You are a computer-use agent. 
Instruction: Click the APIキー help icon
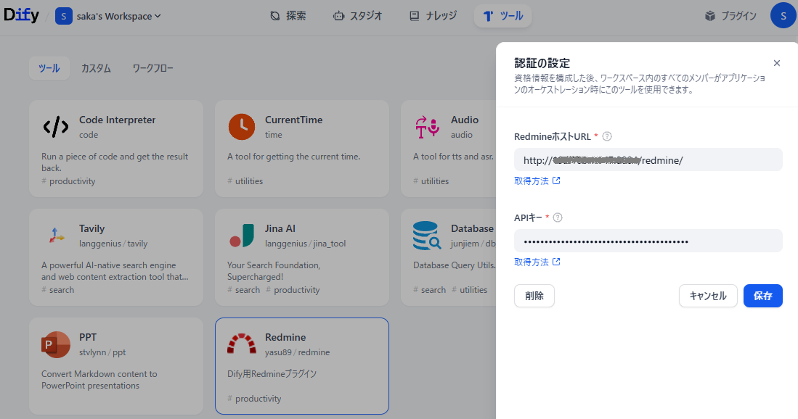point(558,217)
